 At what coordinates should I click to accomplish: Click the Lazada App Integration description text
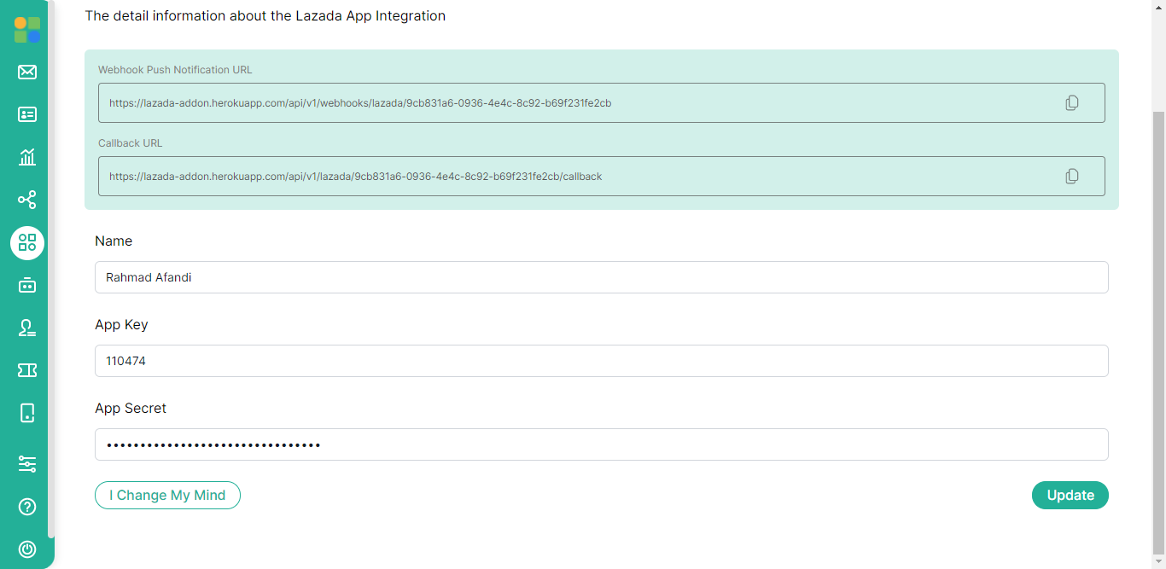tap(265, 16)
